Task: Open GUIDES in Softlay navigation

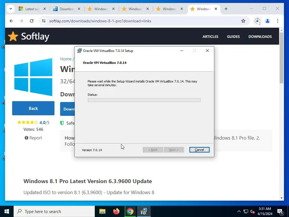Action: [233, 36]
